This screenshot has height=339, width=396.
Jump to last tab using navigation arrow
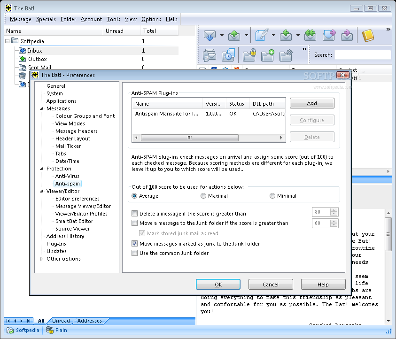29,321
